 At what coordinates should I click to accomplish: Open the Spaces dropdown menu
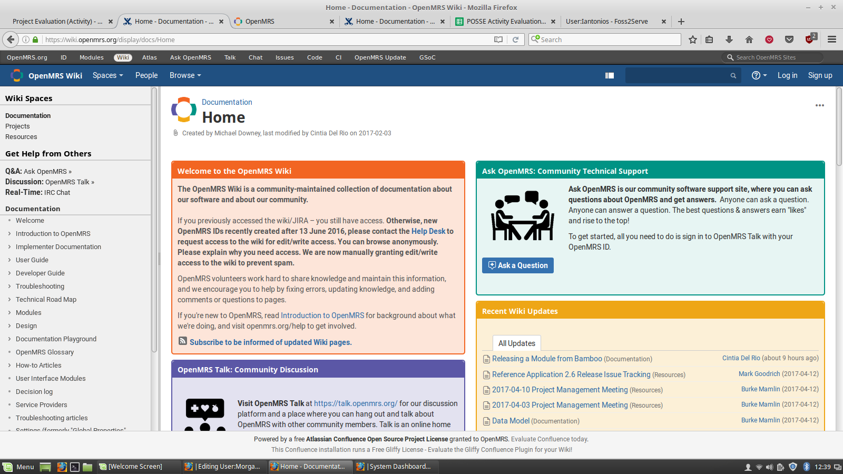pyautogui.click(x=108, y=75)
